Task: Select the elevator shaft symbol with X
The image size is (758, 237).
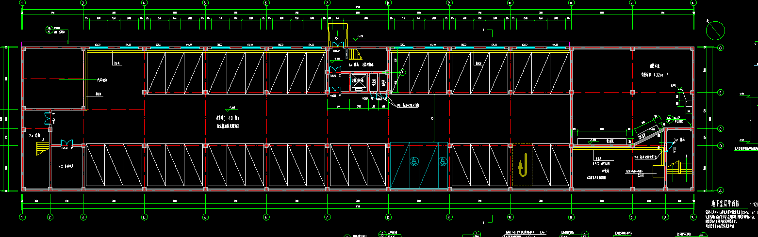Action: coord(359,82)
